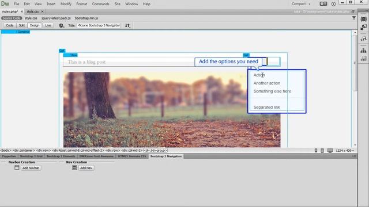
Task: Click the restore document window icon
Action: 353,11
